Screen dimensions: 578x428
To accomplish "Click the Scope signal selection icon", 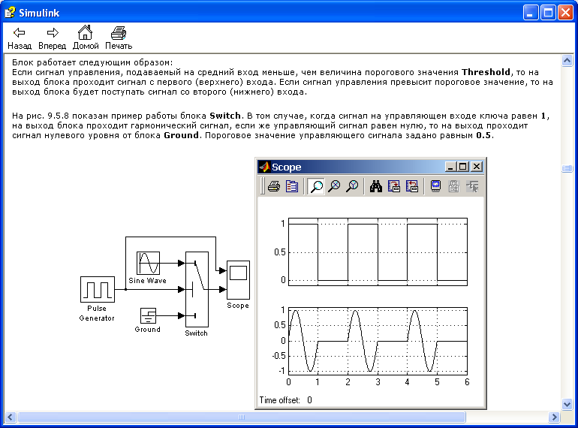I will (472, 186).
